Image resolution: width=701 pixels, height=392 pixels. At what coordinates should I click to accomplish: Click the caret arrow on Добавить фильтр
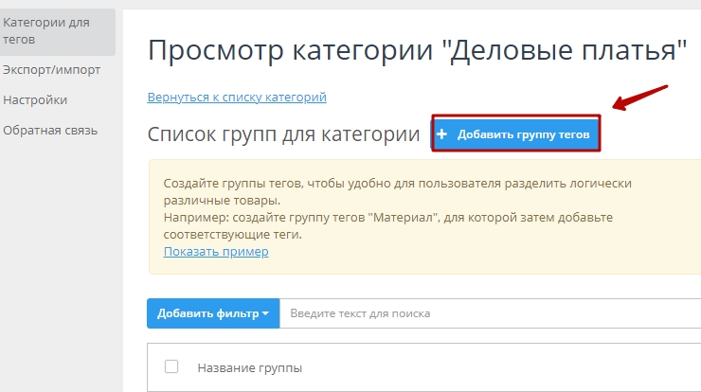[x=266, y=314]
